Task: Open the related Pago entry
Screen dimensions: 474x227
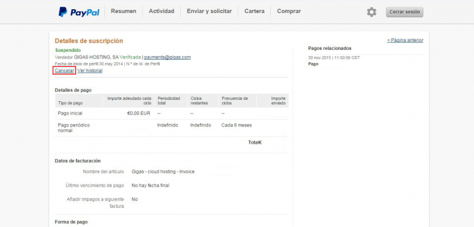Action: point(313,64)
